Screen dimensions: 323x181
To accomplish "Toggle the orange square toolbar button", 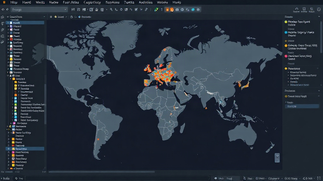I will click(167, 10).
